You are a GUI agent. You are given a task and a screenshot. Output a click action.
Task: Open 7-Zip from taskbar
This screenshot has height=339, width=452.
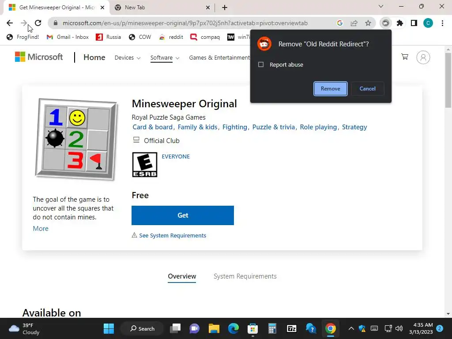[292, 328]
